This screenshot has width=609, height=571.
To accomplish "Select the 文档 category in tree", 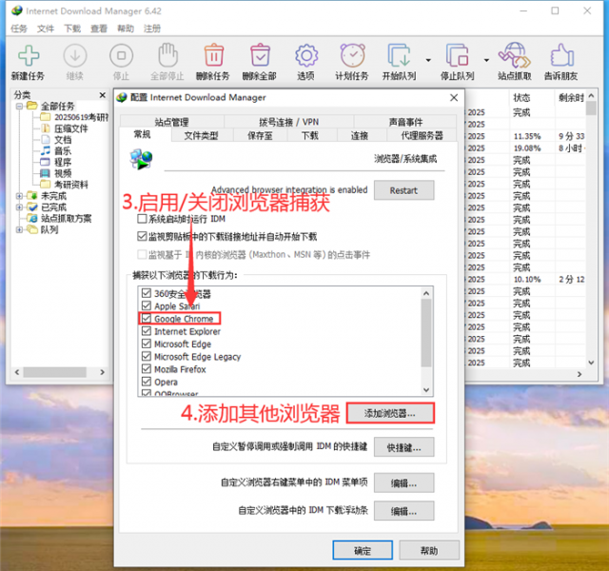I will click(x=56, y=140).
